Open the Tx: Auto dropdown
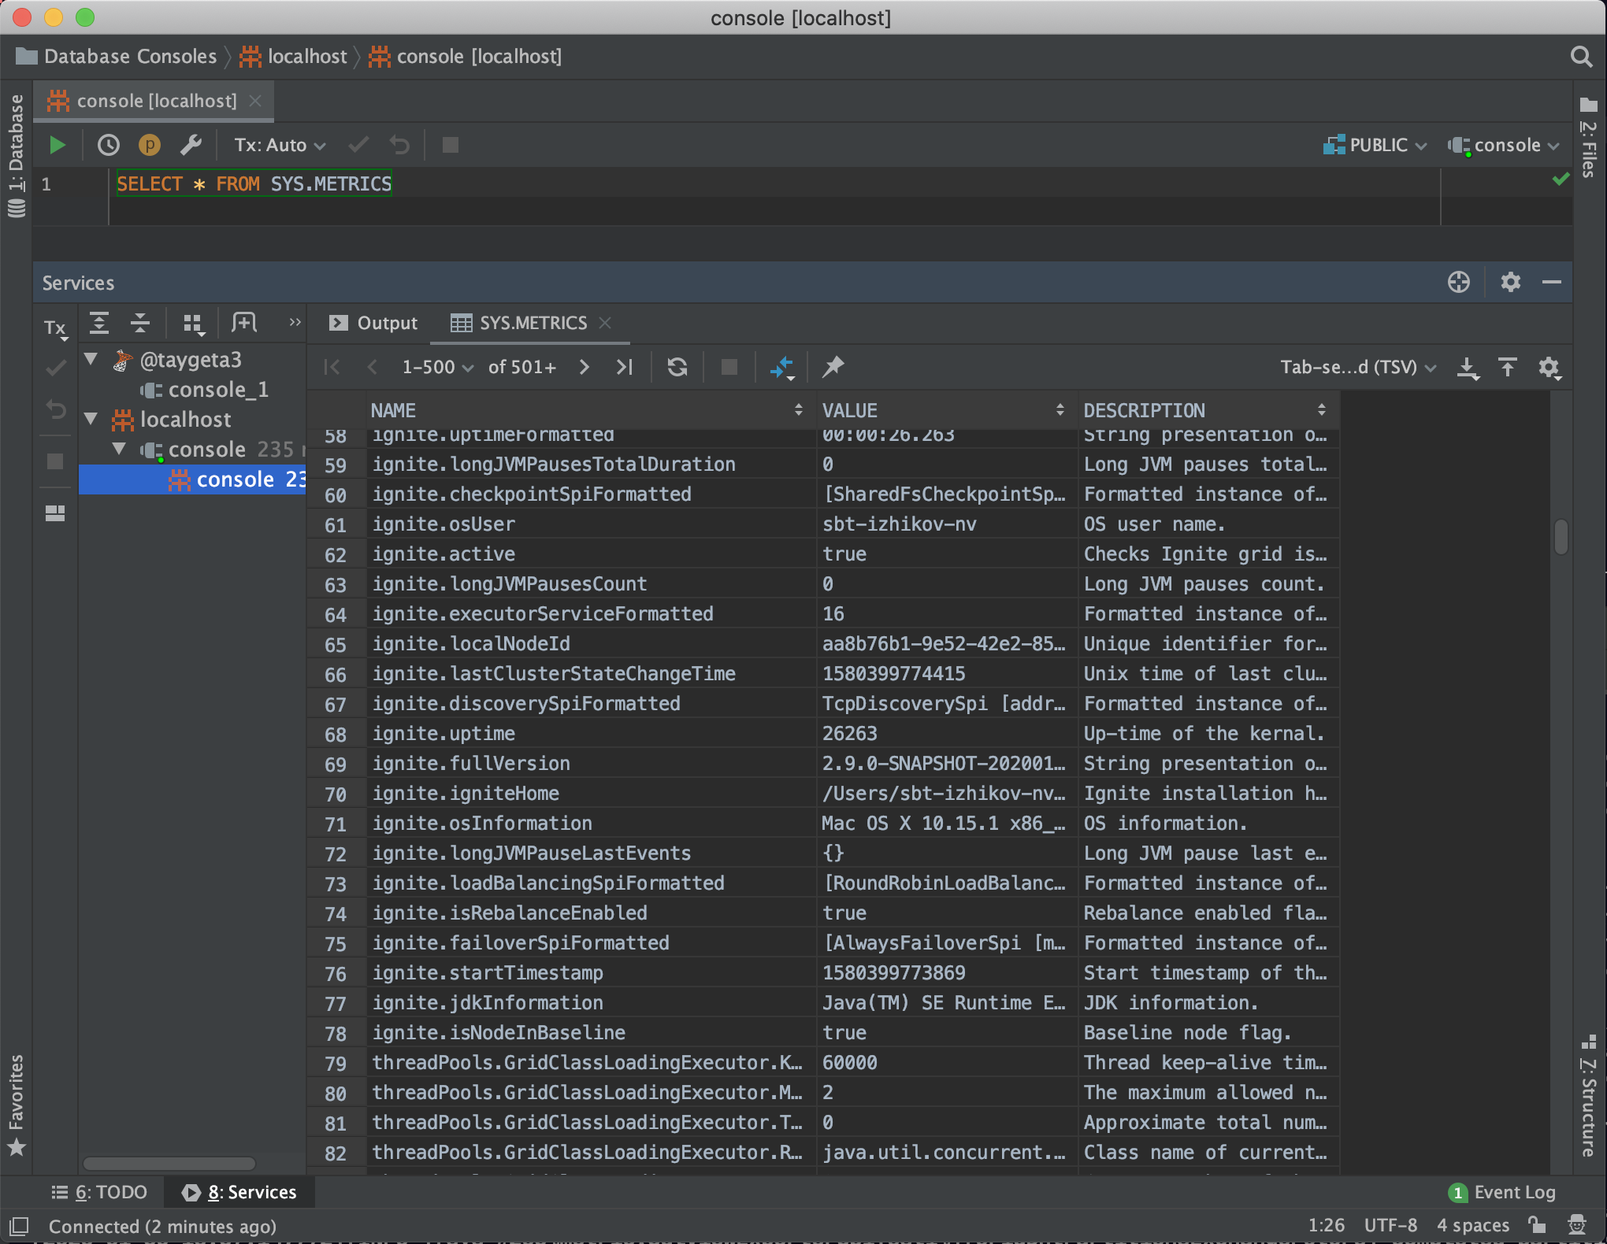This screenshot has width=1607, height=1244. click(279, 145)
